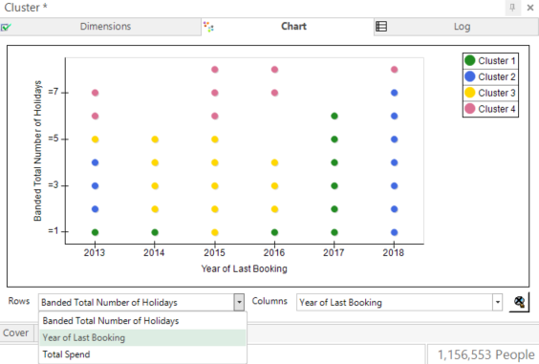Click the Chart tab scatter icon
This screenshot has width=539, height=364.
pyautogui.click(x=208, y=27)
